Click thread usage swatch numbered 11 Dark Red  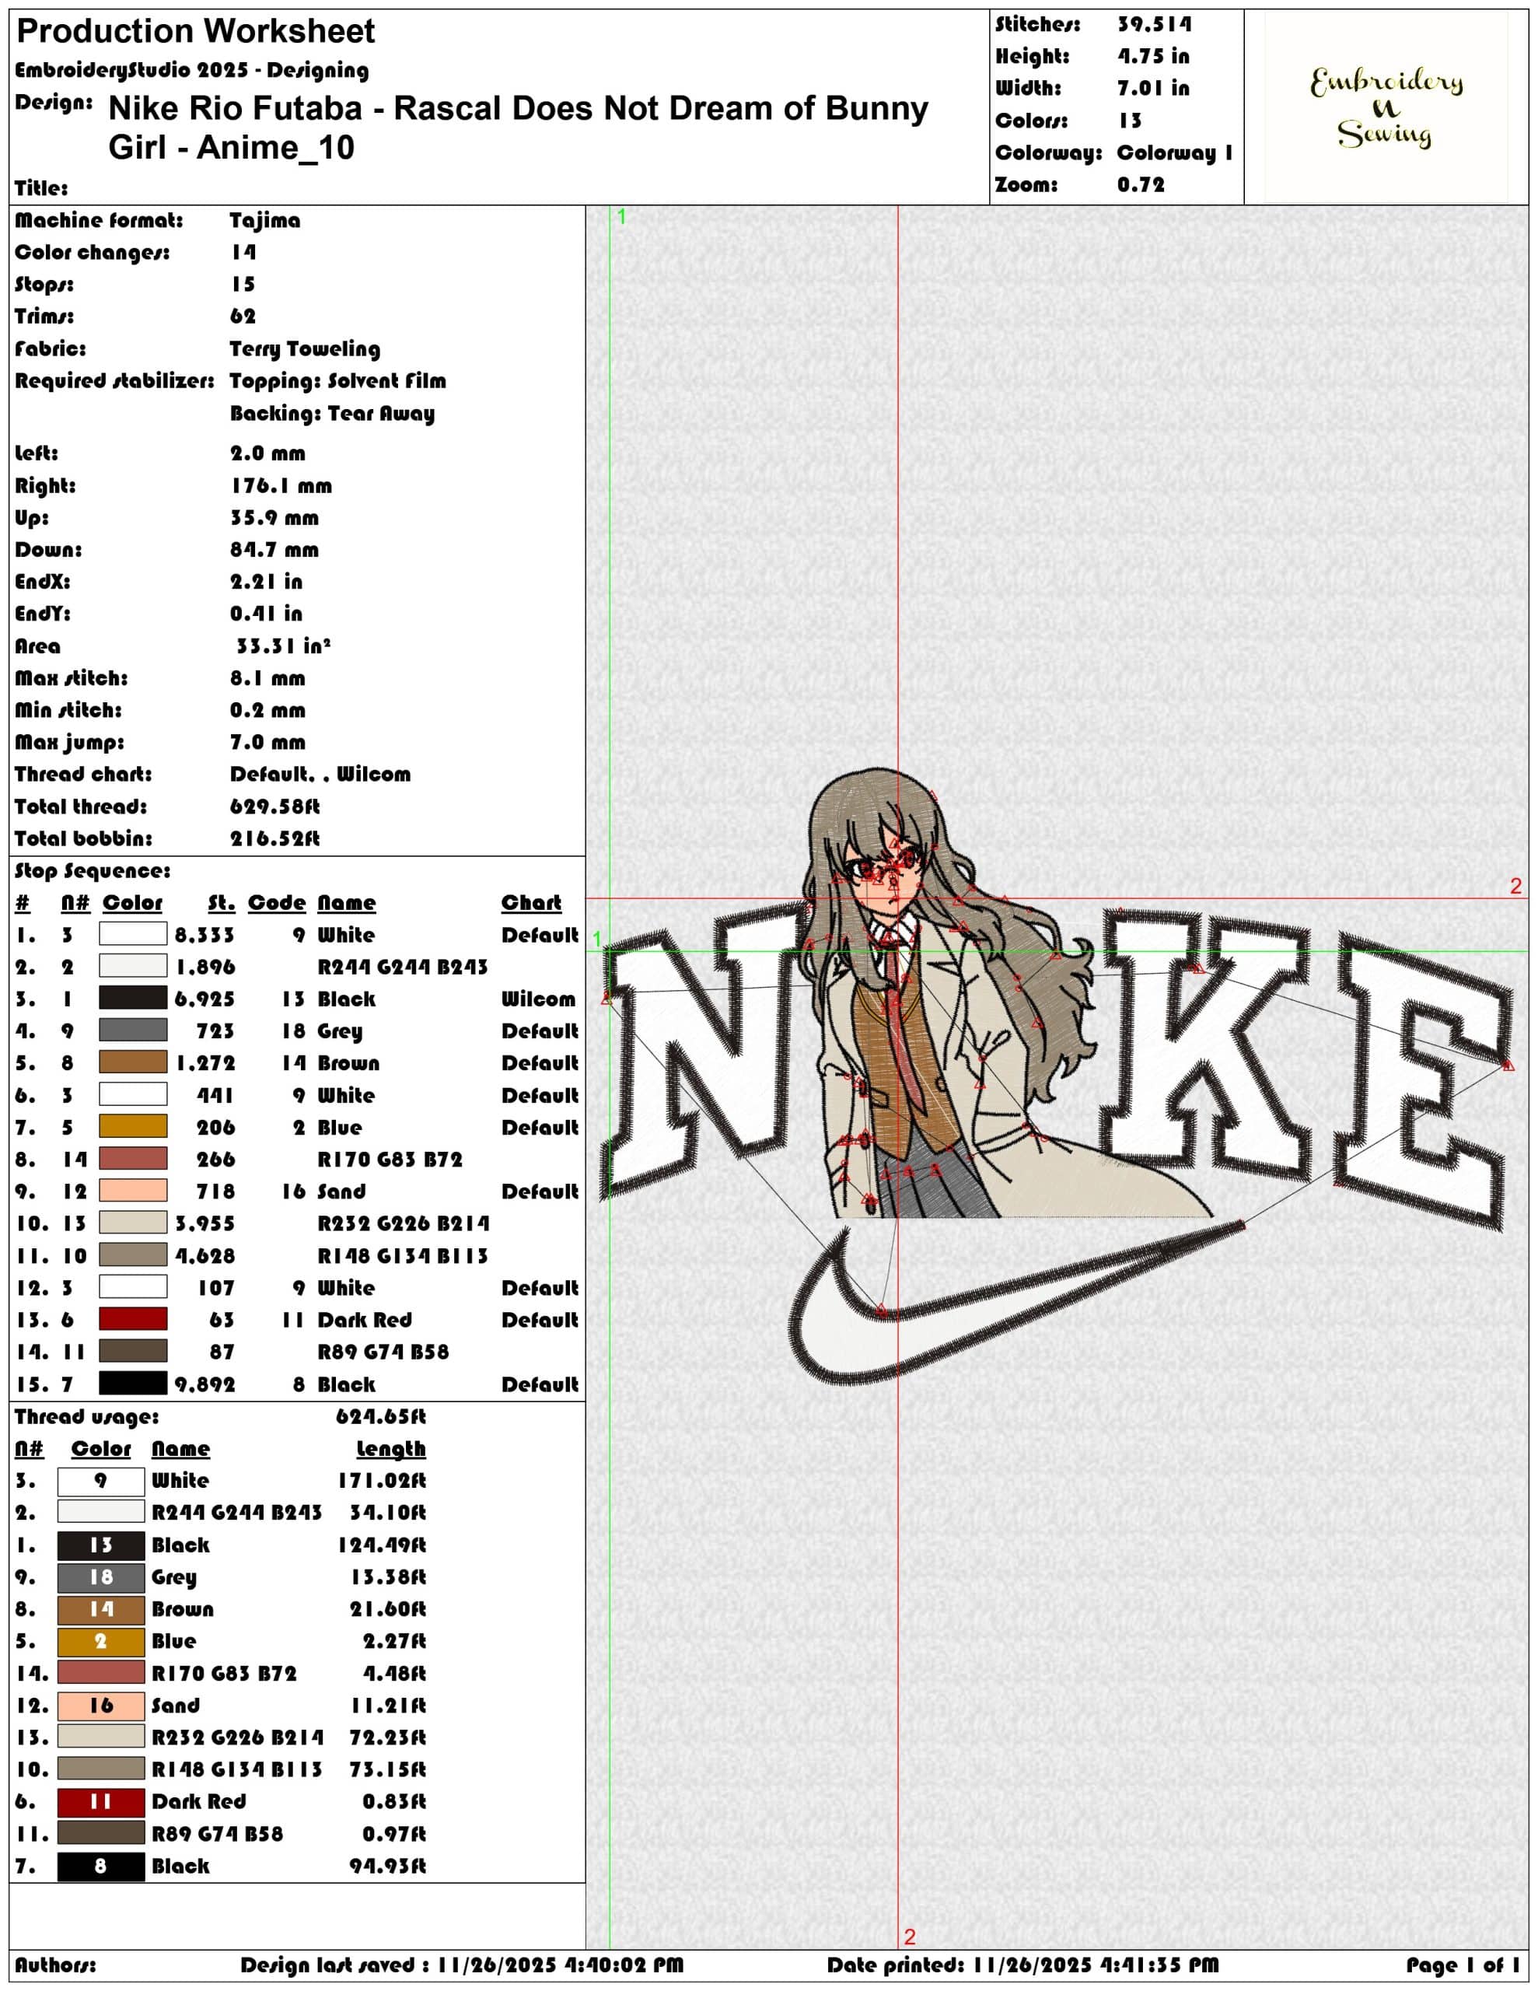tap(101, 1801)
